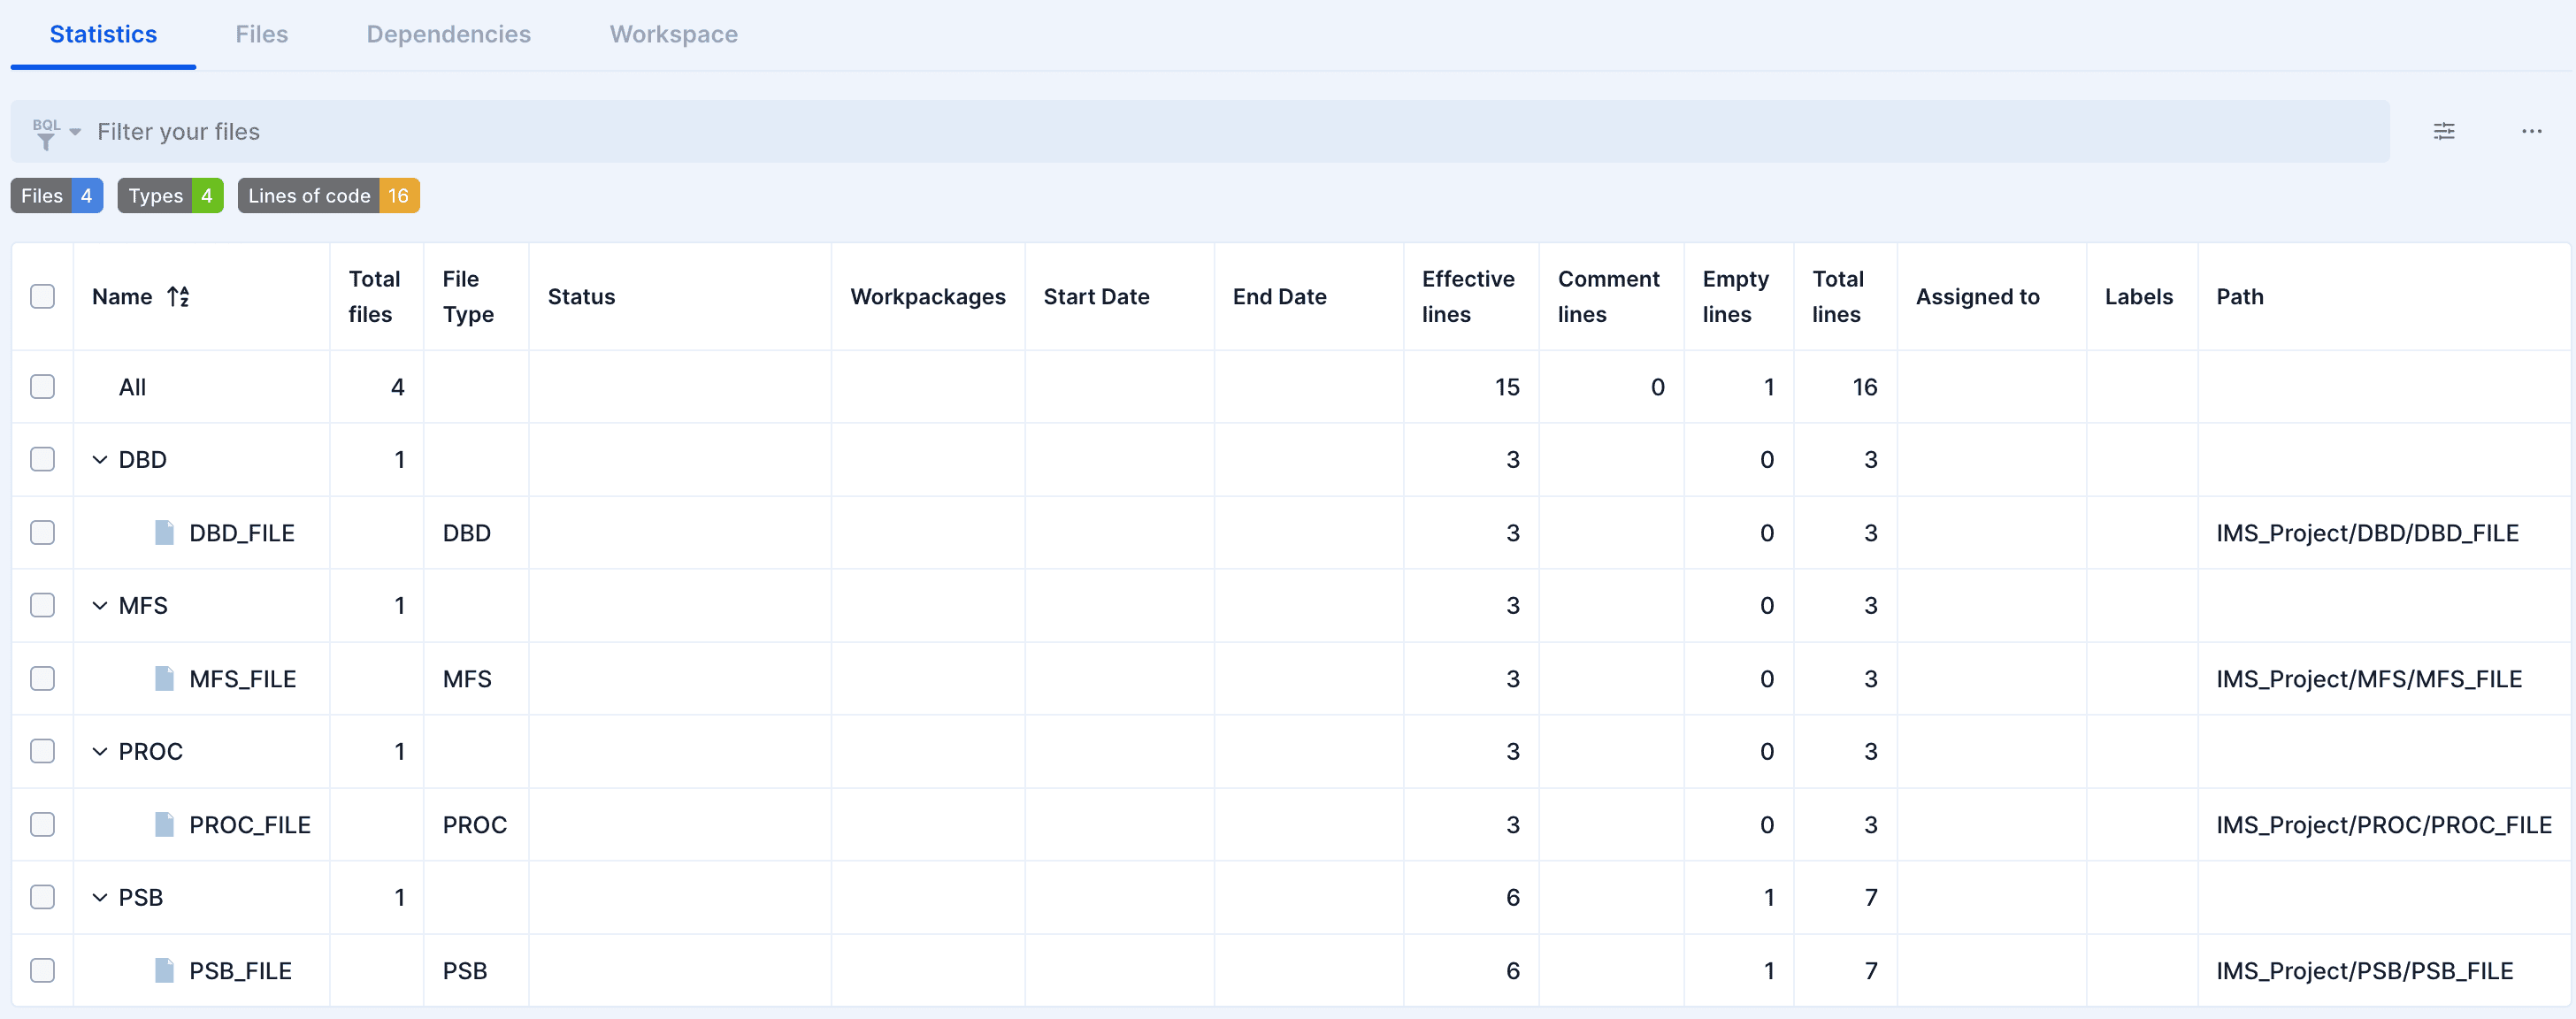
Task: Click path IMS_Project/DBD/DBD_FILE
Action: click(2367, 533)
